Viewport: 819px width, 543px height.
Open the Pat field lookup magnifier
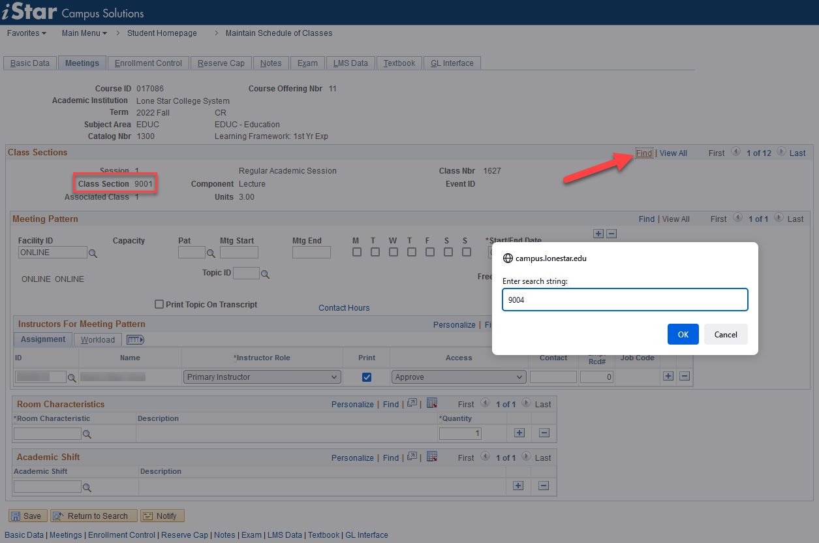pyautogui.click(x=211, y=253)
